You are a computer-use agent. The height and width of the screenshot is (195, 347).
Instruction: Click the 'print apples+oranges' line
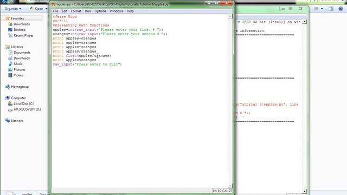[74, 38]
